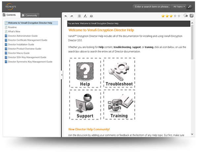Screen dimensions: 198x152
Task: Click the content scrollbar up arrow
Action: pos(192,23)
